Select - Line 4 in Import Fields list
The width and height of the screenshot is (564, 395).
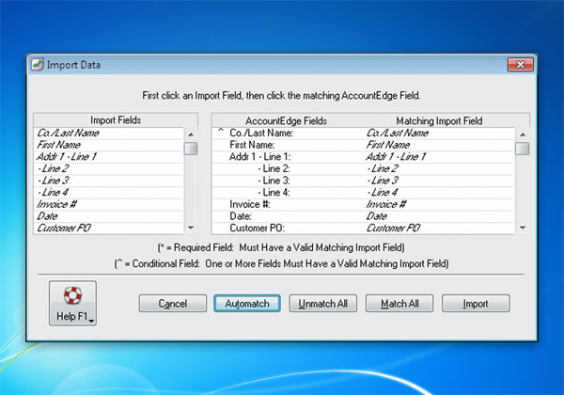click(108, 193)
